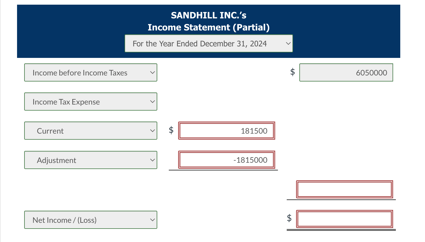Click the empty net income amount field
Viewport: 425px width, 242px height.
344,219
